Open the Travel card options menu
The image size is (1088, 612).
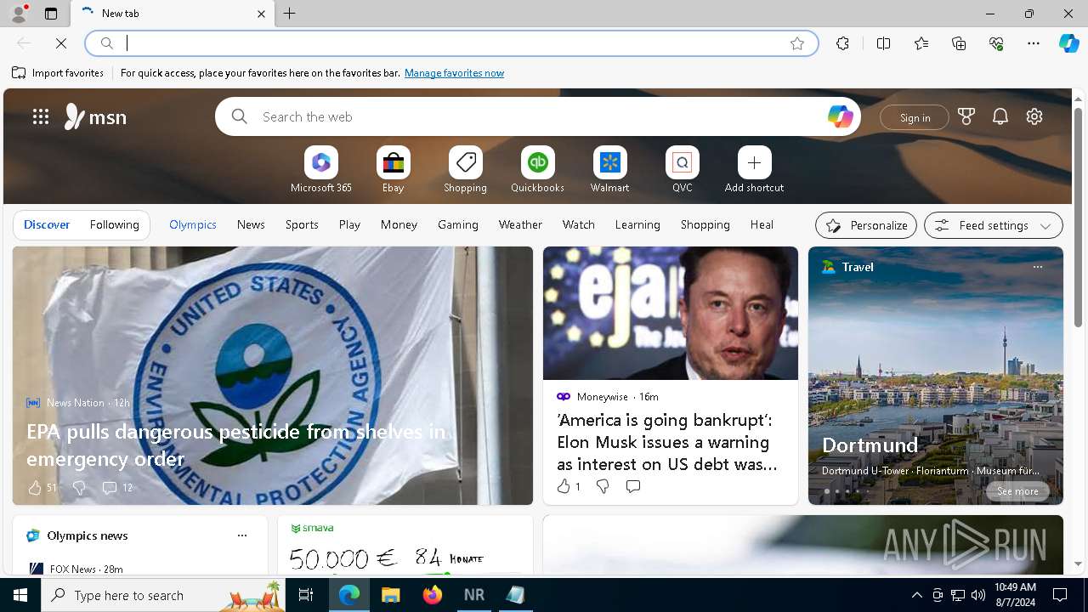tap(1037, 267)
